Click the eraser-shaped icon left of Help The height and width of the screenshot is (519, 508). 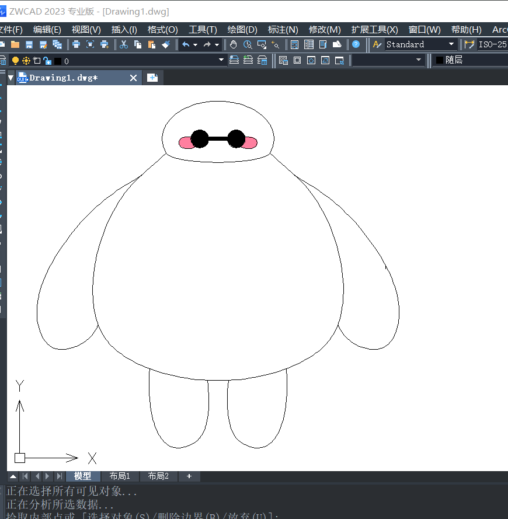pyautogui.click(x=337, y=44)
